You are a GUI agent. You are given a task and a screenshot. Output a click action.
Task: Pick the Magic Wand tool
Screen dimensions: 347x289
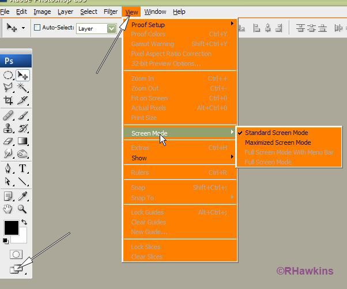[22, 87]
